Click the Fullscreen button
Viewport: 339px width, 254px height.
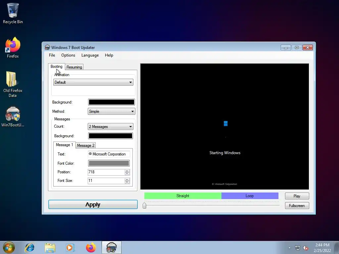pos(297,206)
